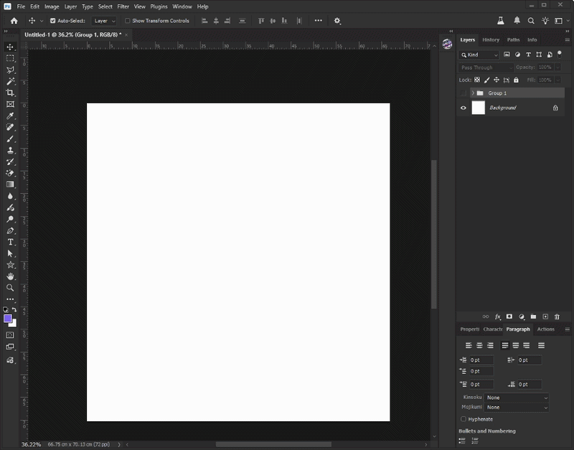Click the Home icon in options bar

point(14,21)
